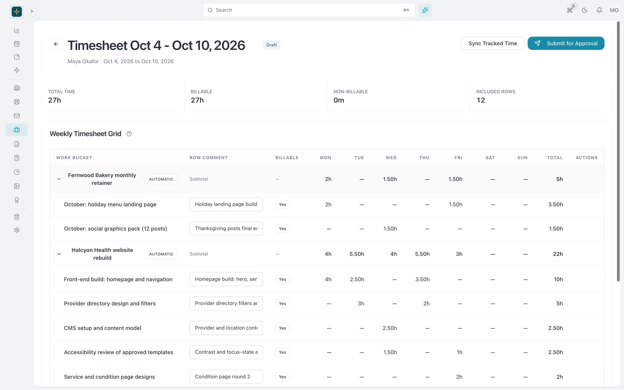Collapse Fernwood Bakery monthly retainer group
This screenshot has height=390, width=624.
click(x=59, y=179)
